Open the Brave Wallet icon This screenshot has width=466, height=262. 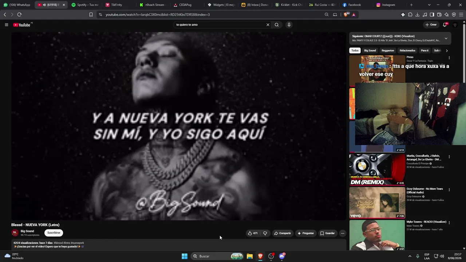pos(439,15)
